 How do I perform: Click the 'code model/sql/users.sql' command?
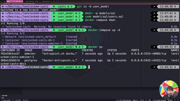coord(104,17)
